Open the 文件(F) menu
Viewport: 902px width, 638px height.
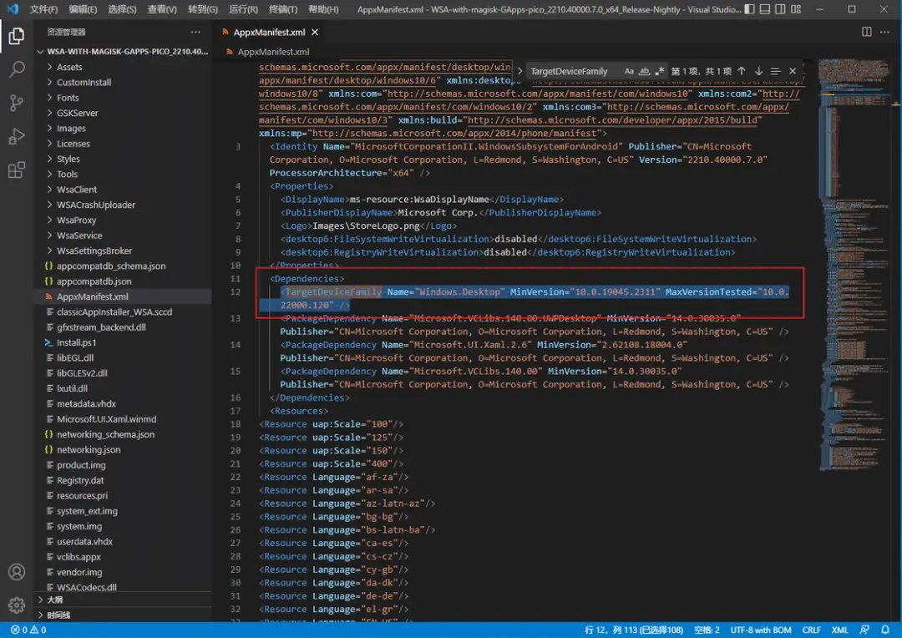click(43, 9)
